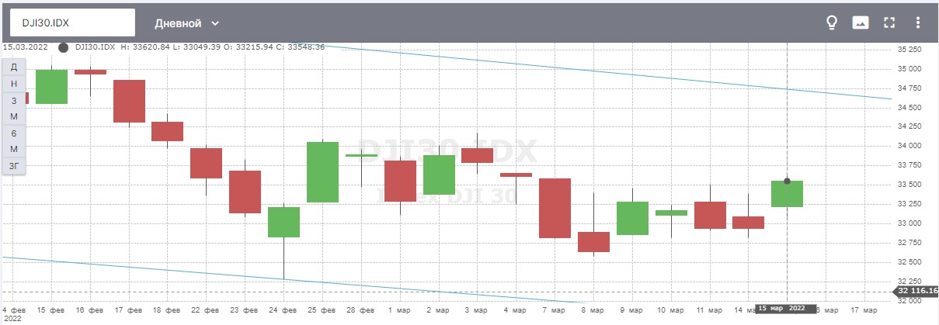Click the green 24 фев candle
939x325 pixels.
coord(283,222)
